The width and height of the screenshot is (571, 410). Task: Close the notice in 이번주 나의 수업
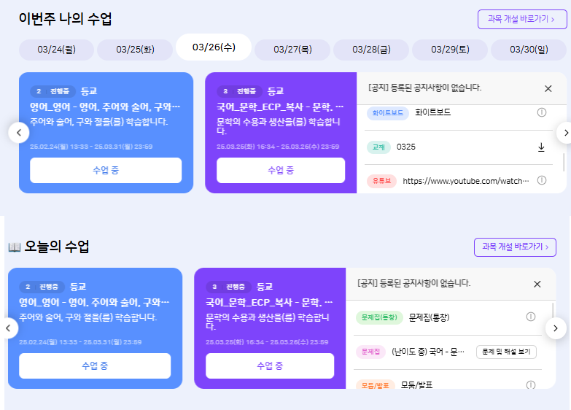point(548,88)
